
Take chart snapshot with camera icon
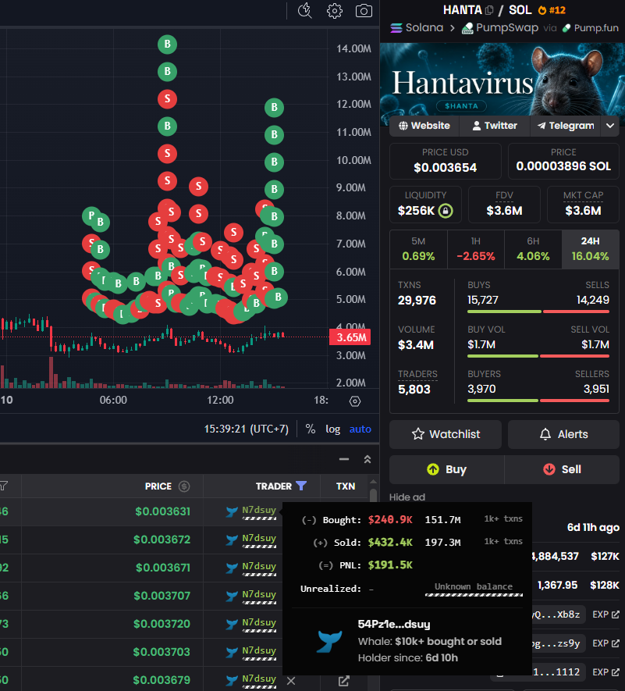click(364, 11)
